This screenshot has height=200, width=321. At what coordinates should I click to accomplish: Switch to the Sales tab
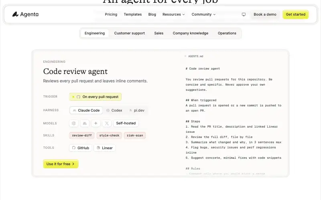pyautogui.click(x=158, y=33)
